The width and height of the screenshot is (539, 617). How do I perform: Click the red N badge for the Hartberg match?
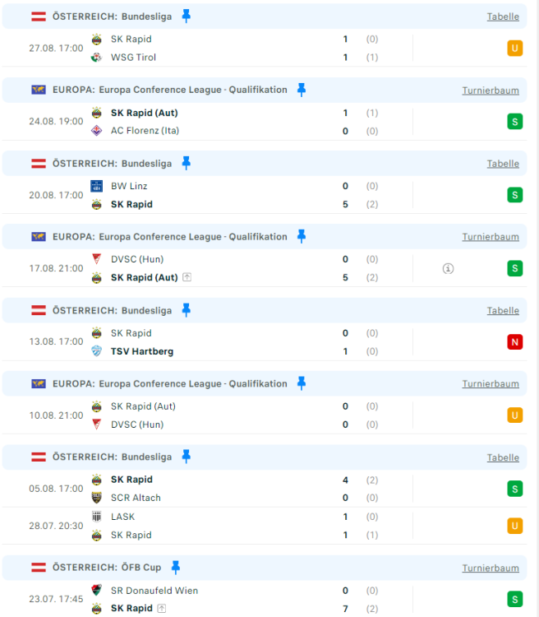pyautogui.click(x=515, y=342)
